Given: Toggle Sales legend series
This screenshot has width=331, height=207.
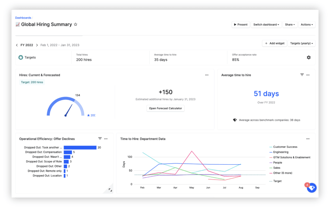Looking at the screenshot, I should [275, 168].
